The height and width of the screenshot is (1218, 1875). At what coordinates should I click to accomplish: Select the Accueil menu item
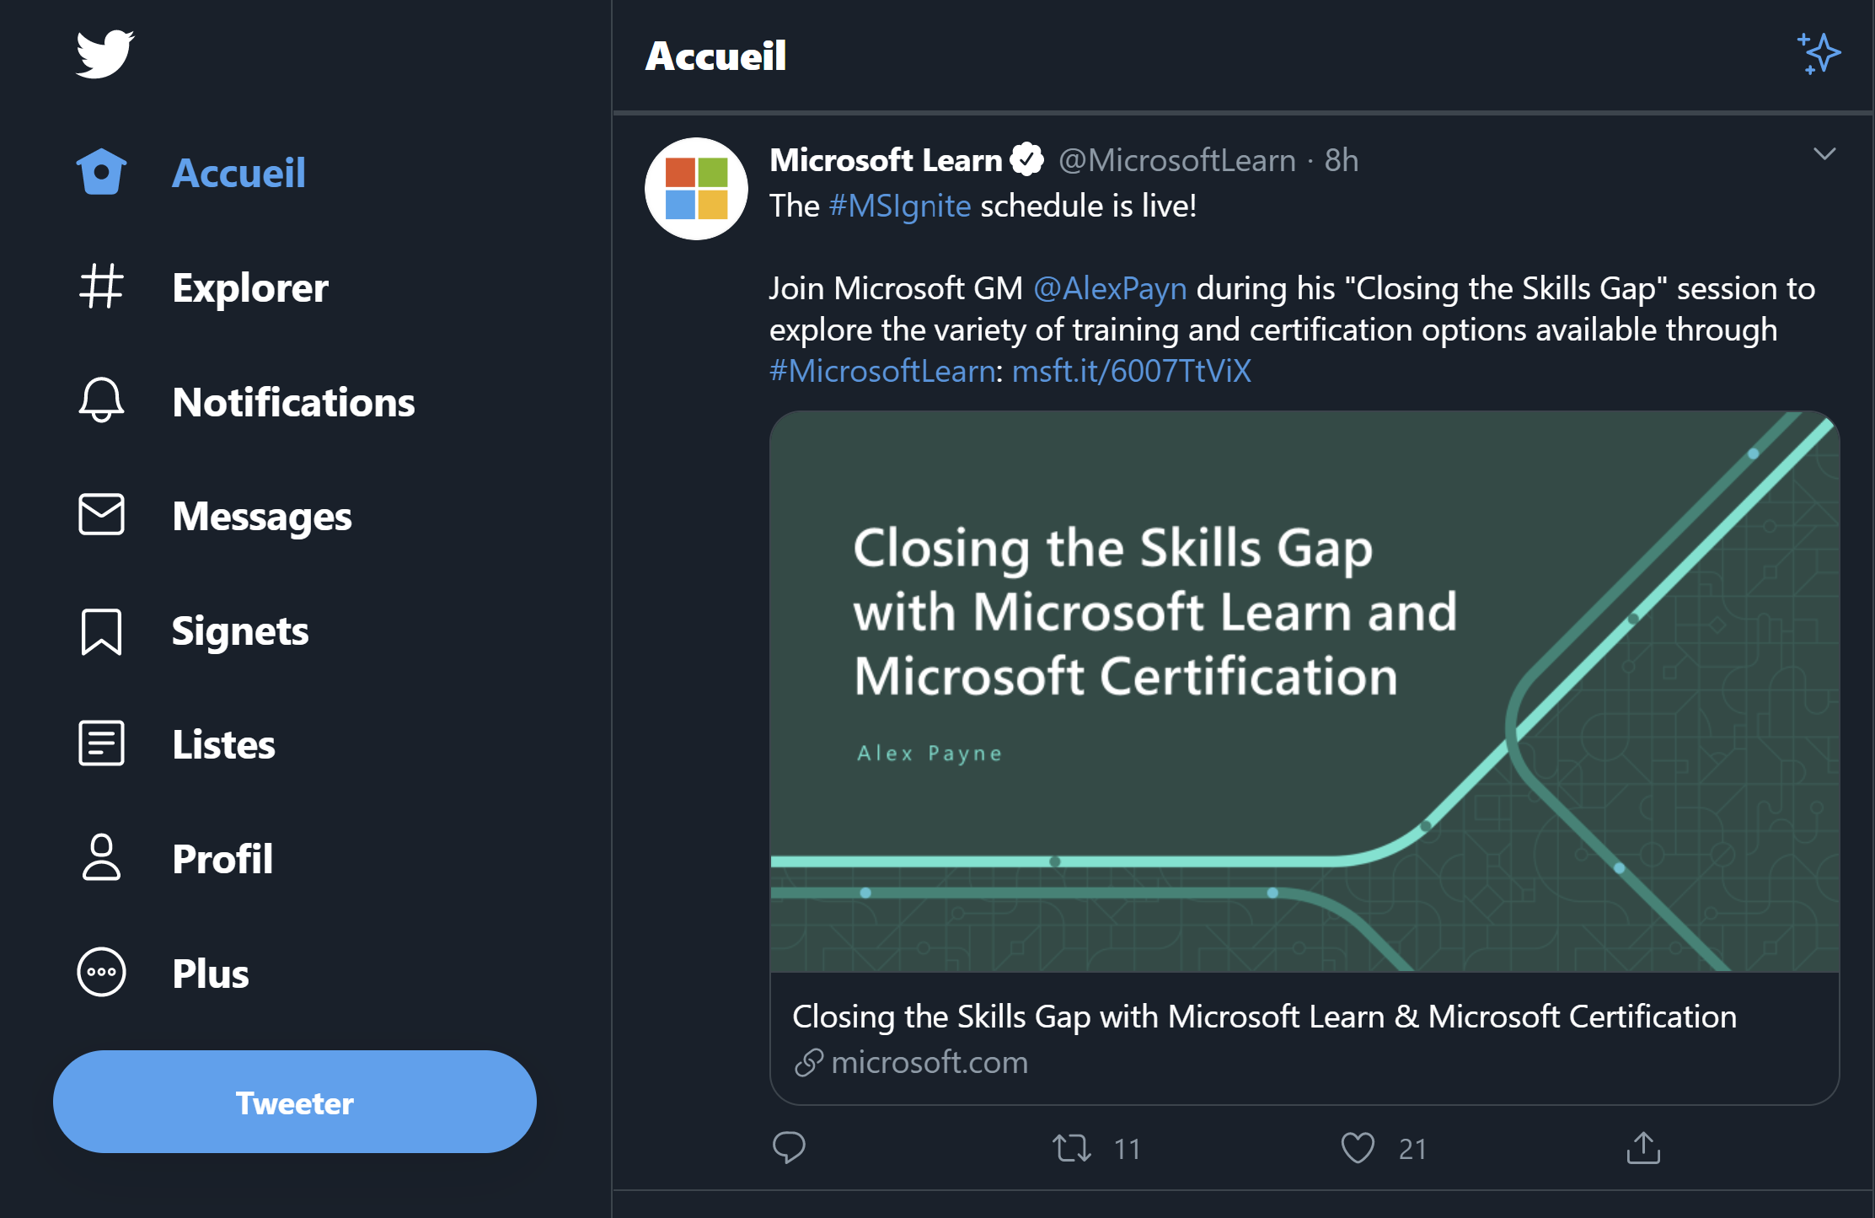[x=239, y=172]
